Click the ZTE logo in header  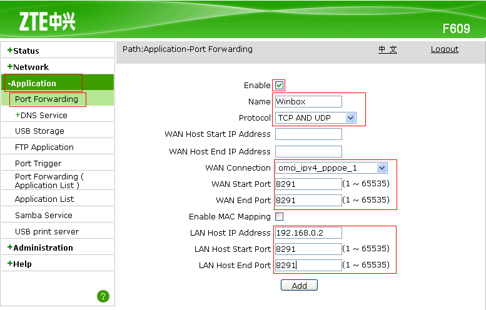point(48,22)
